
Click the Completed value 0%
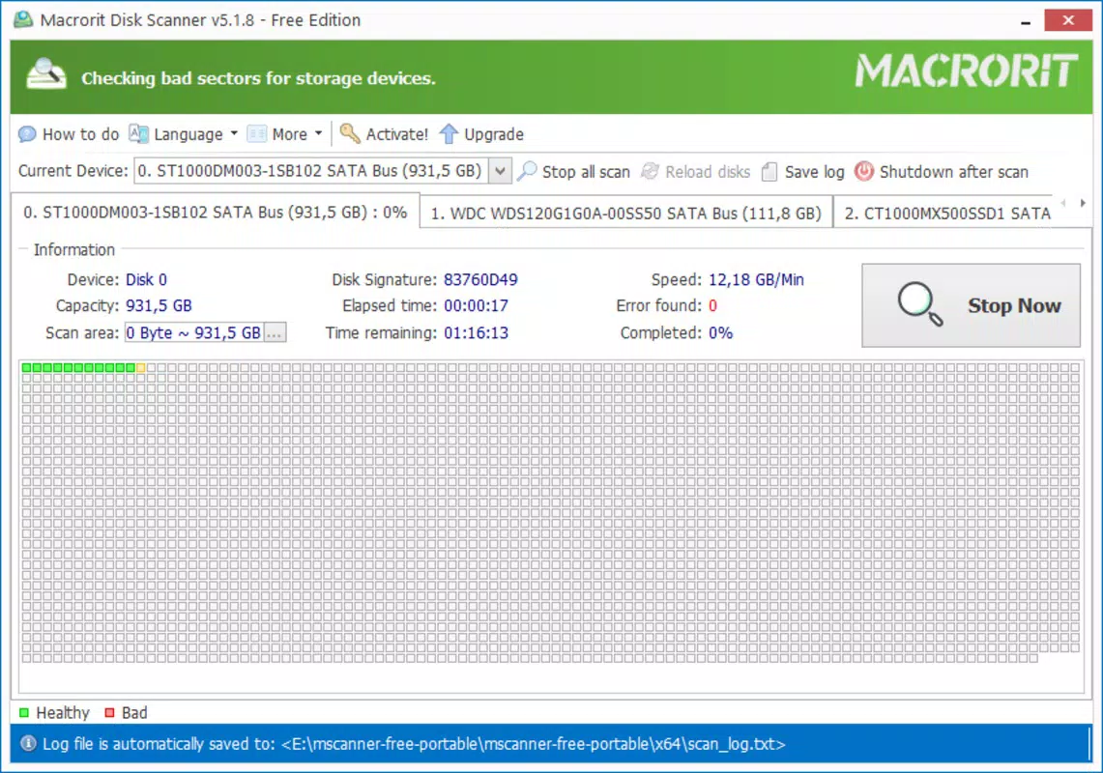coord(720,332)
